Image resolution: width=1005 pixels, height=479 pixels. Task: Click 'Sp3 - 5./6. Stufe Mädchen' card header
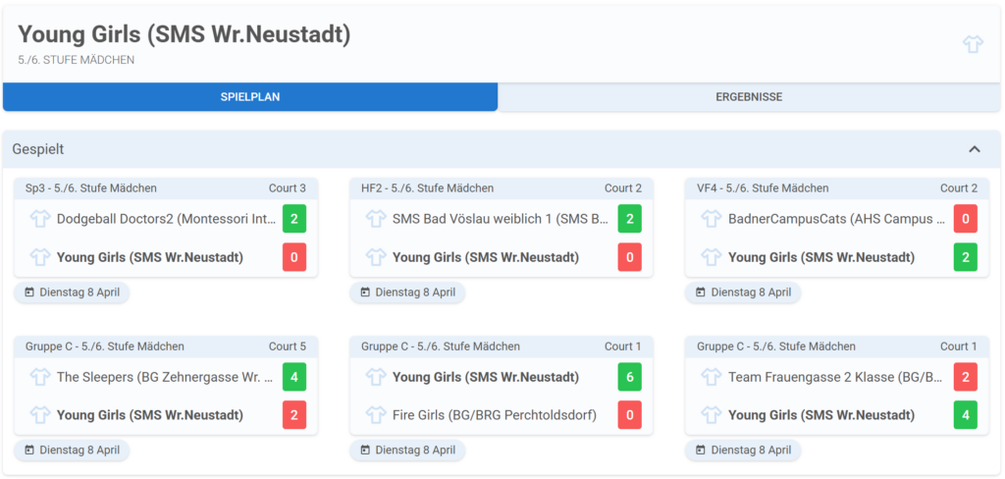click(166, 188)
